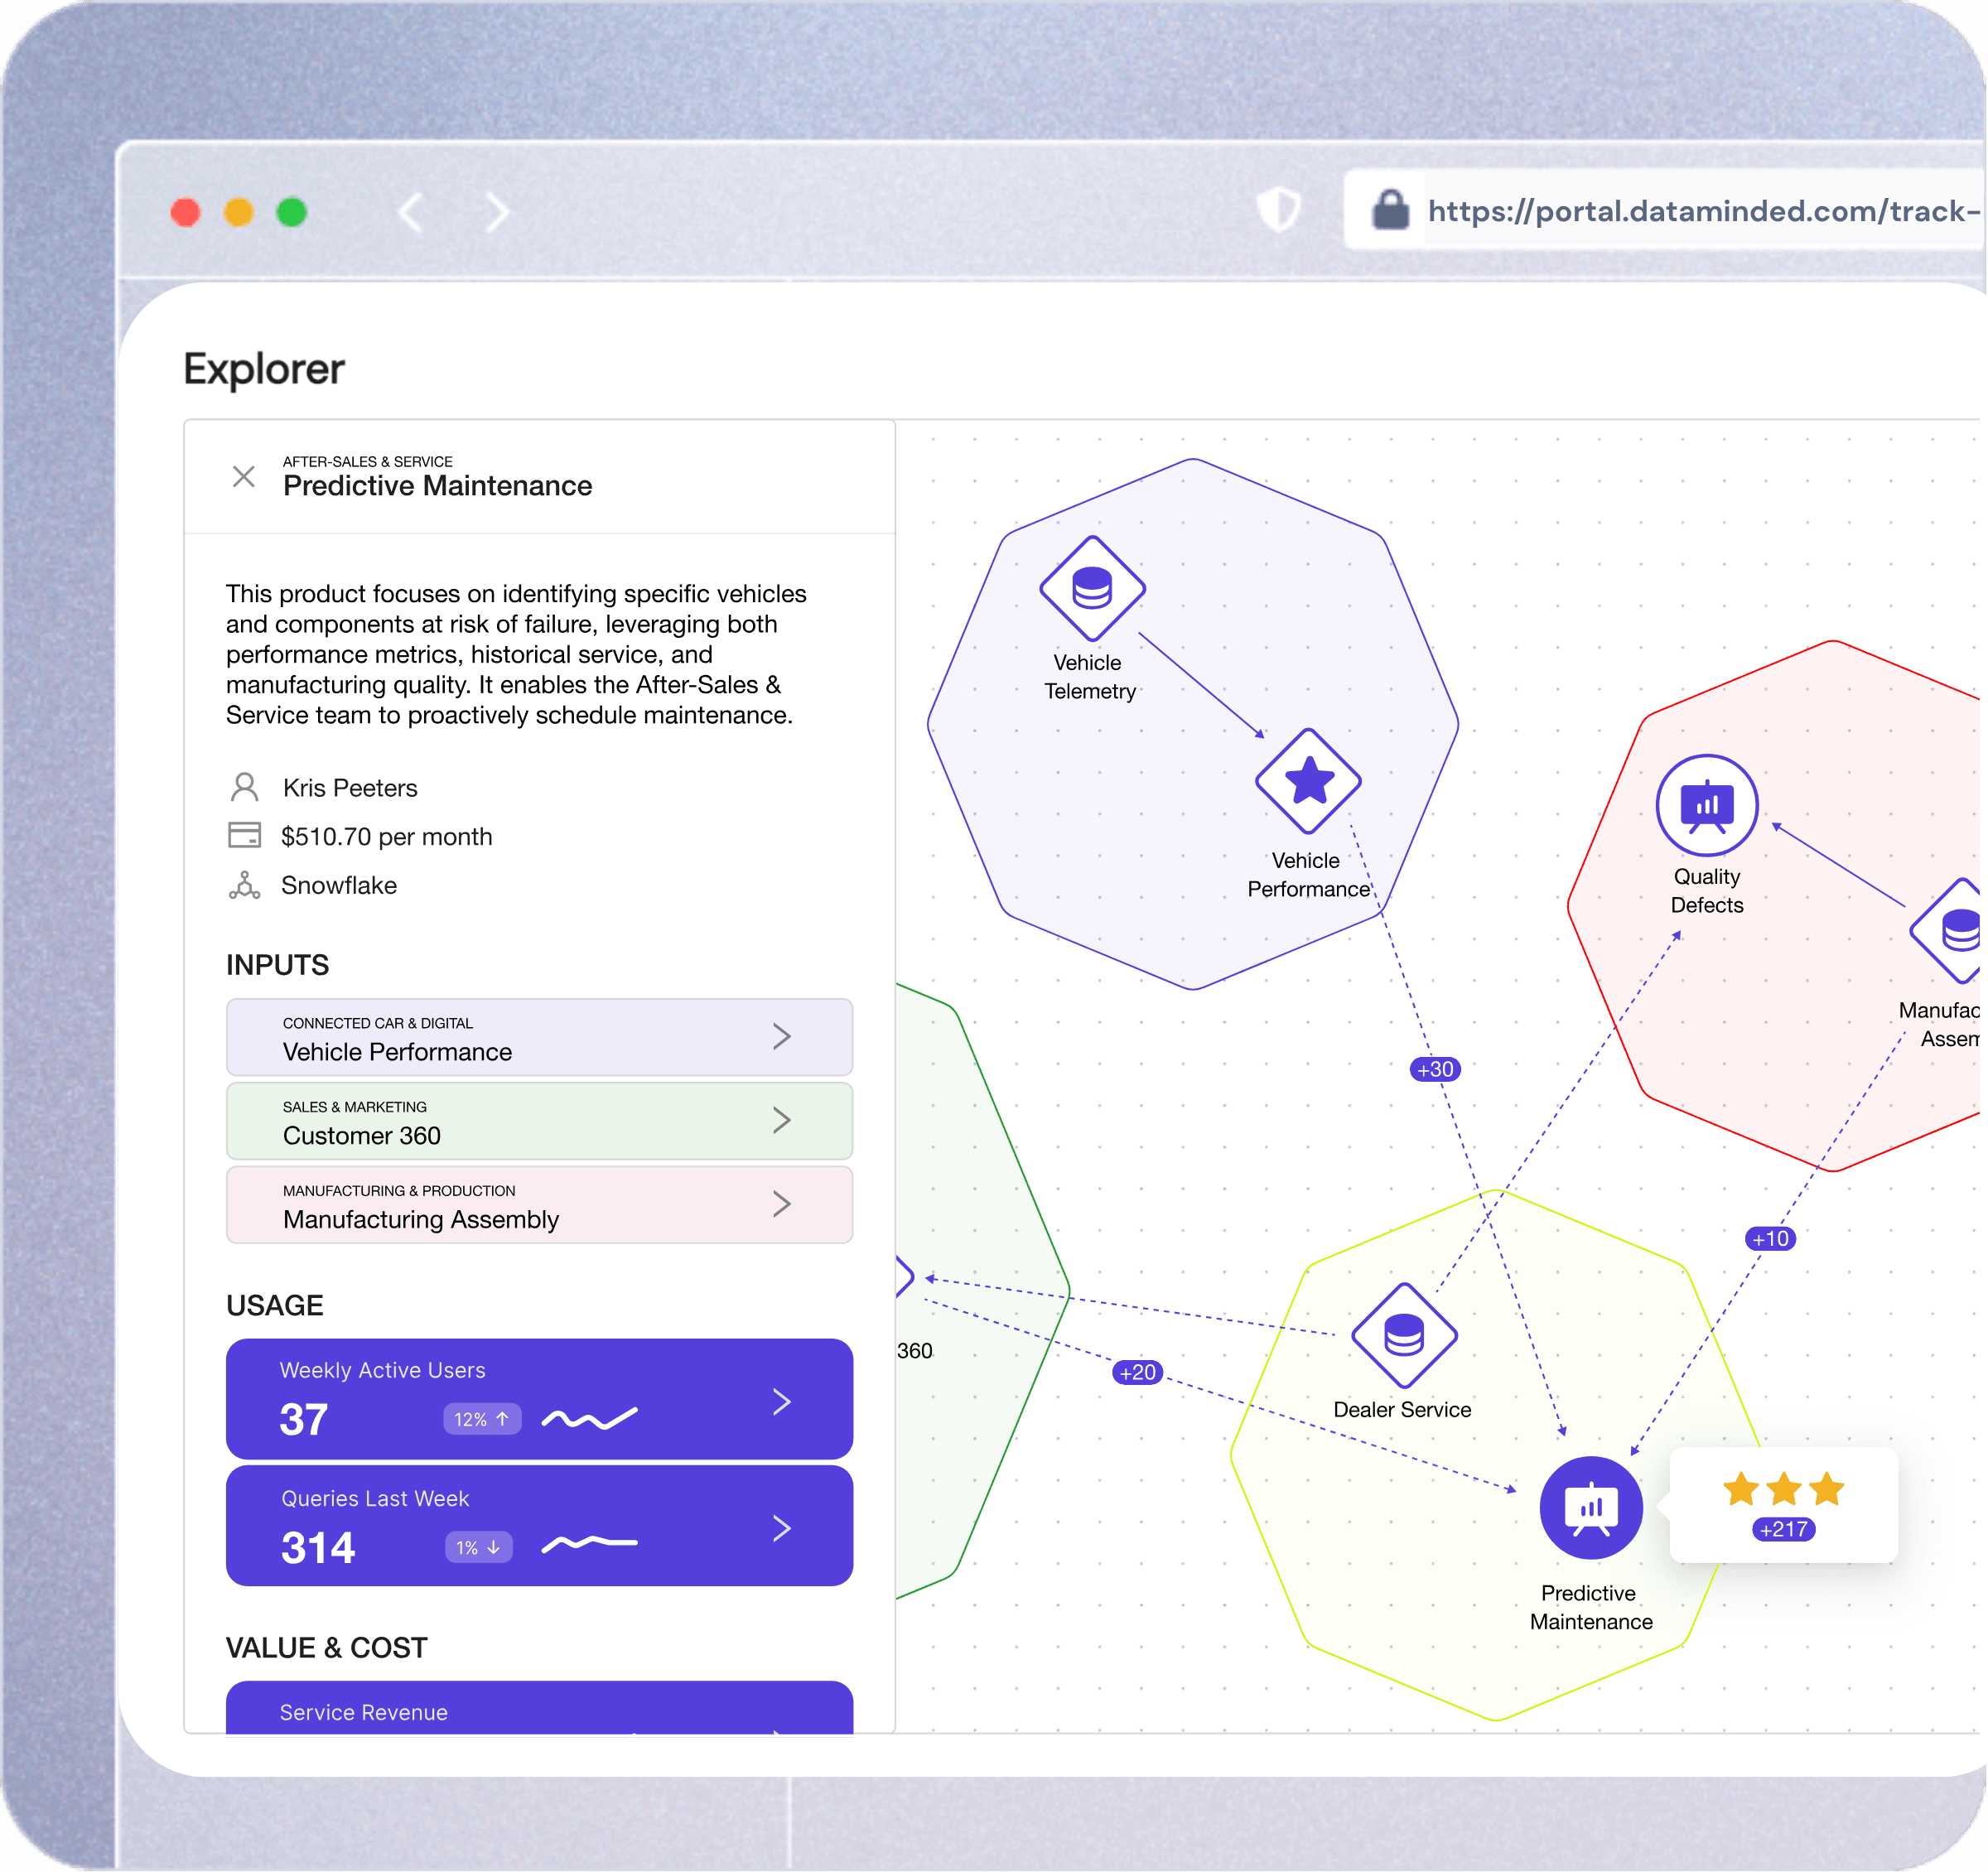
Task: Go back with browser back arrow
Action: coord(411,212)
